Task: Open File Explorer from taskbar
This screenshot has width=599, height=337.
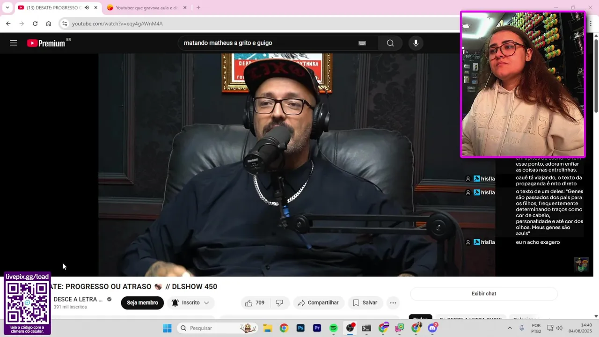Action: (x=267, y=328)
